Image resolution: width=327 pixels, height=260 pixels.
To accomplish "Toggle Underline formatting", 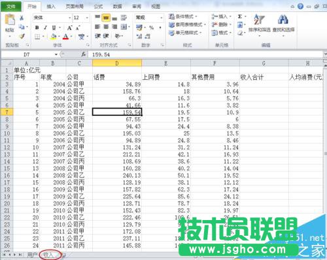I will pyautogui.click(x=54, y=28).
